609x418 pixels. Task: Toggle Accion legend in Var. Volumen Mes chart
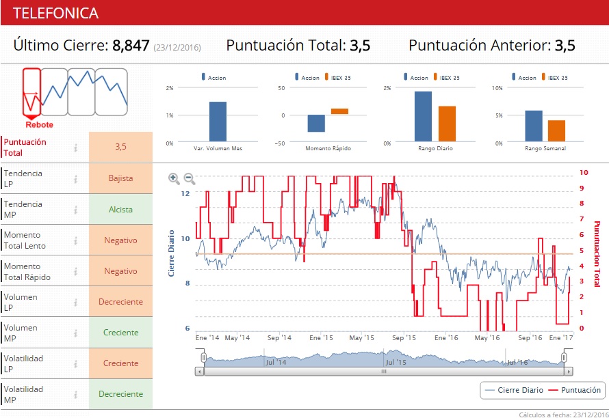pos(213,78)
